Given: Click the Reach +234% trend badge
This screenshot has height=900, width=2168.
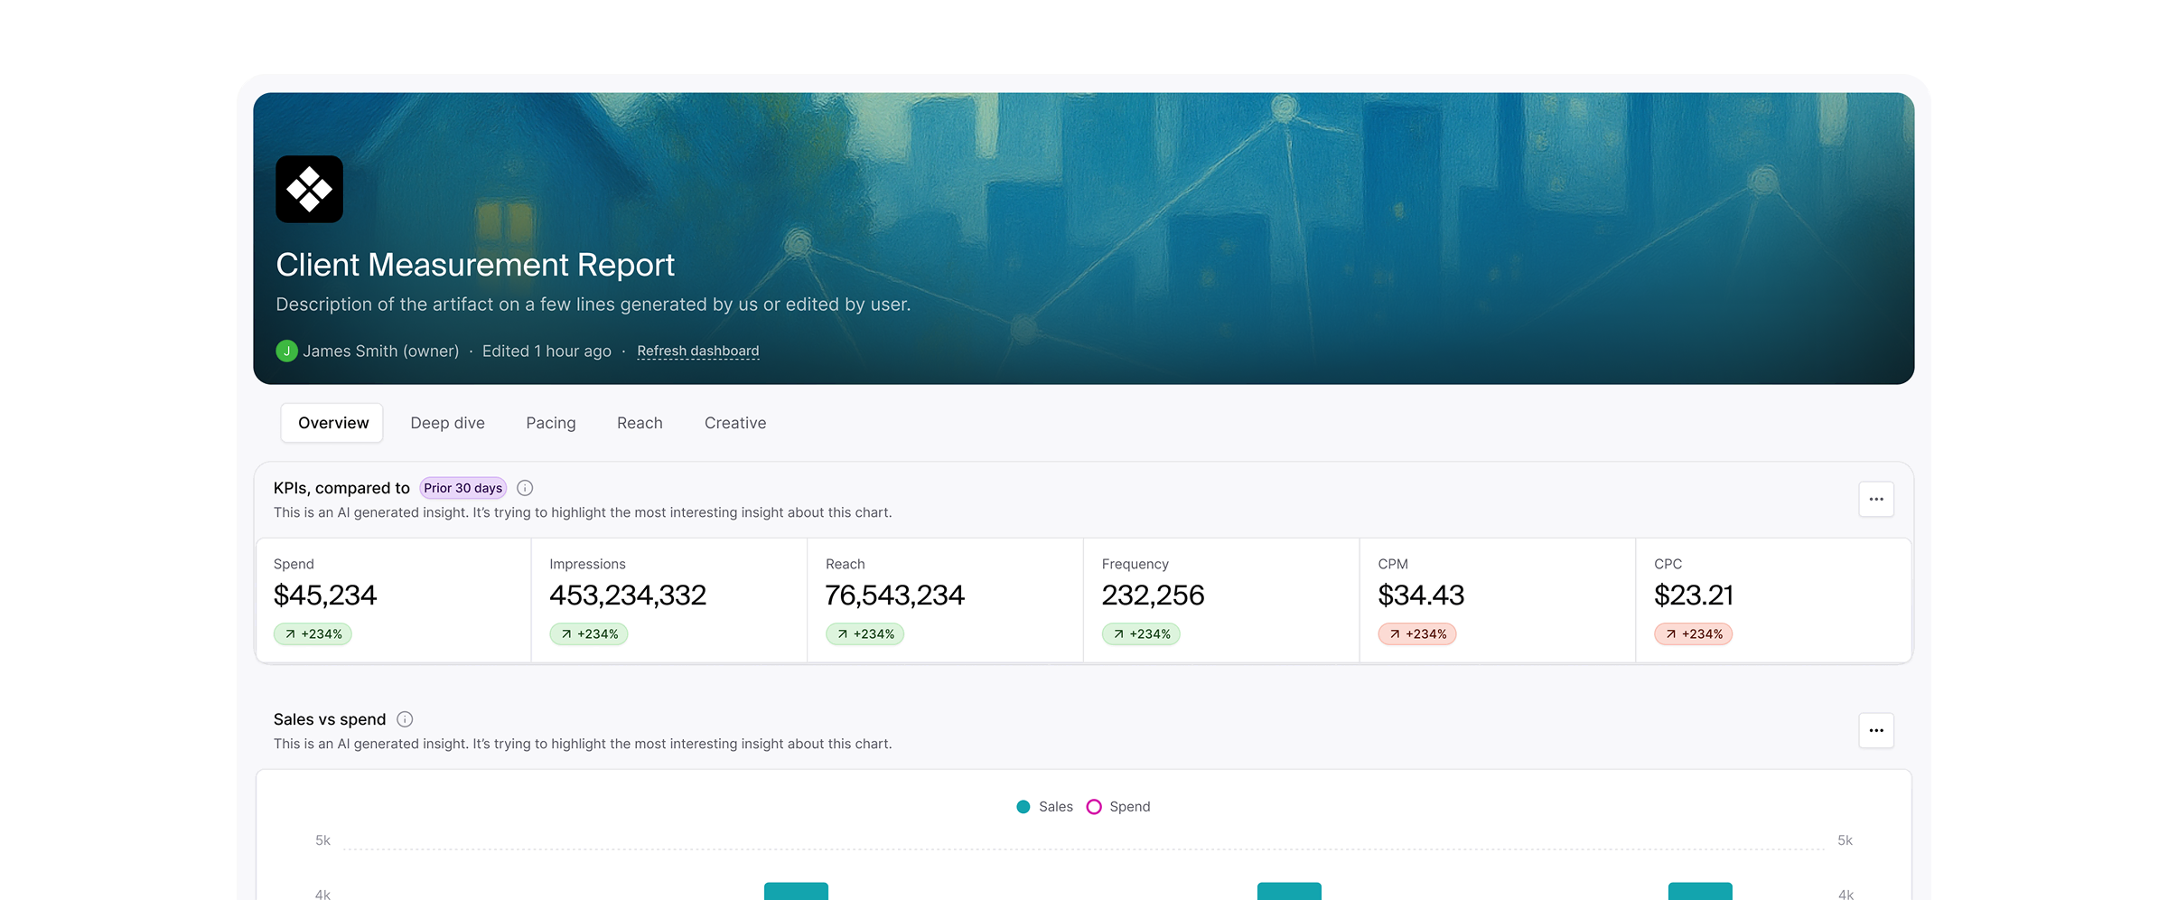Looking at the screenshot, I should [x=865, y=634].
